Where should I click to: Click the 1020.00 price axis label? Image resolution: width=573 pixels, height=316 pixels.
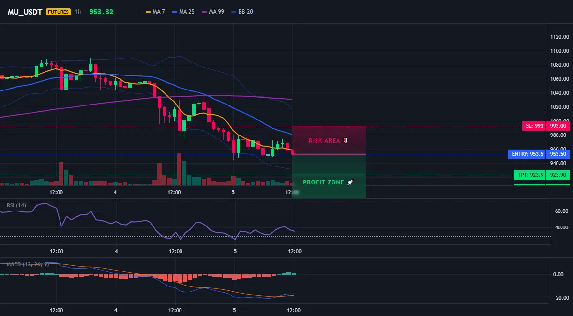coord(559,107)
